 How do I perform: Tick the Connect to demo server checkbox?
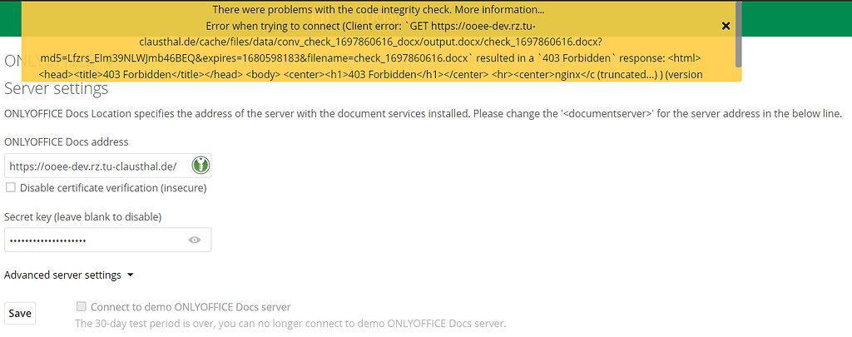point(81,306)
